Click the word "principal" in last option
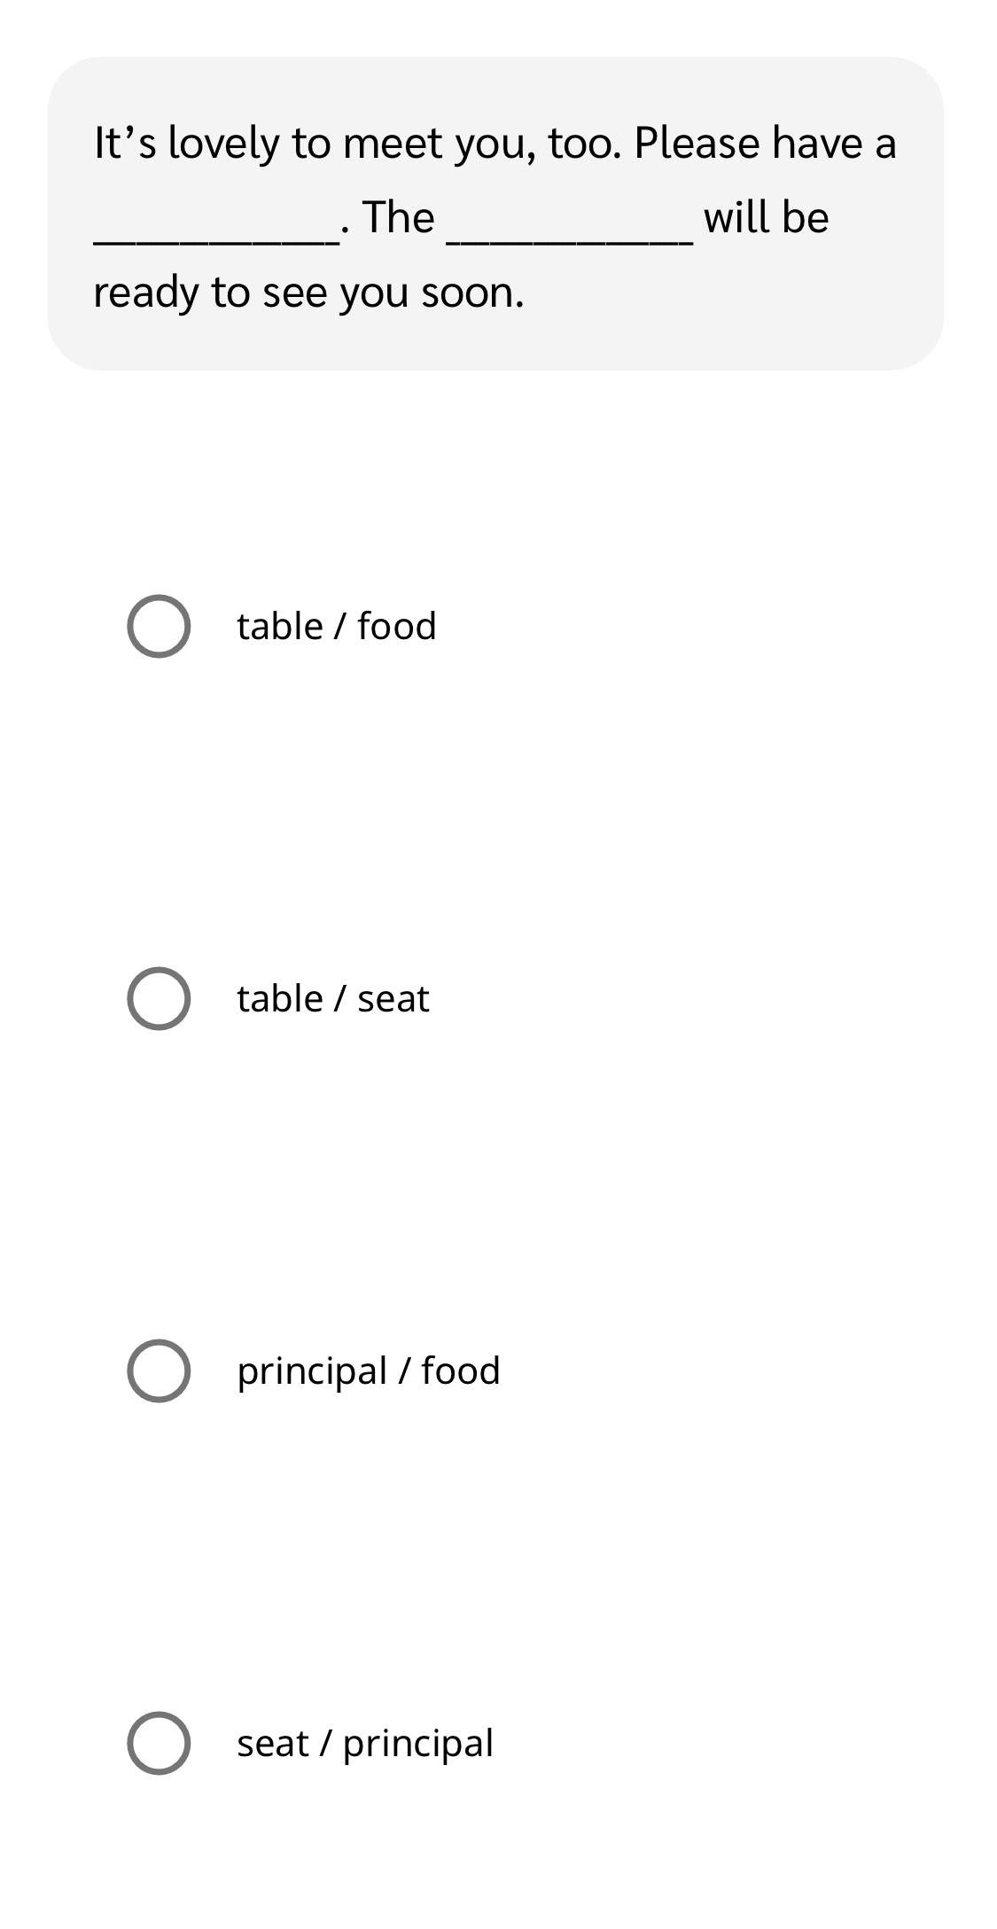 pos(417,1743)
